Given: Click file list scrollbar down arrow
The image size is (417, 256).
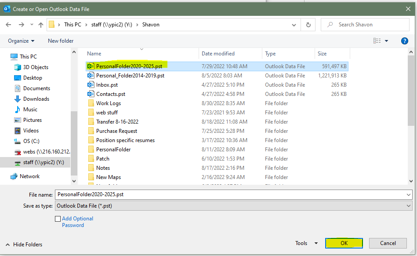Looking at the screenshot, I should [x=411, y=181].
